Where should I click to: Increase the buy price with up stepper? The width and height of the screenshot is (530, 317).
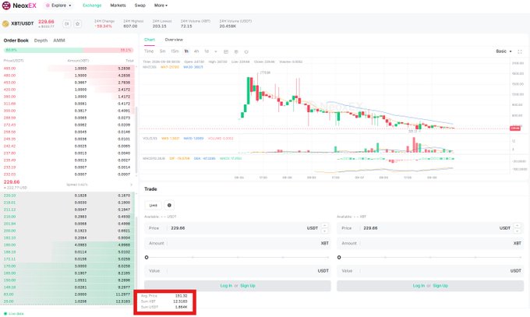click(x=324, y=225)
